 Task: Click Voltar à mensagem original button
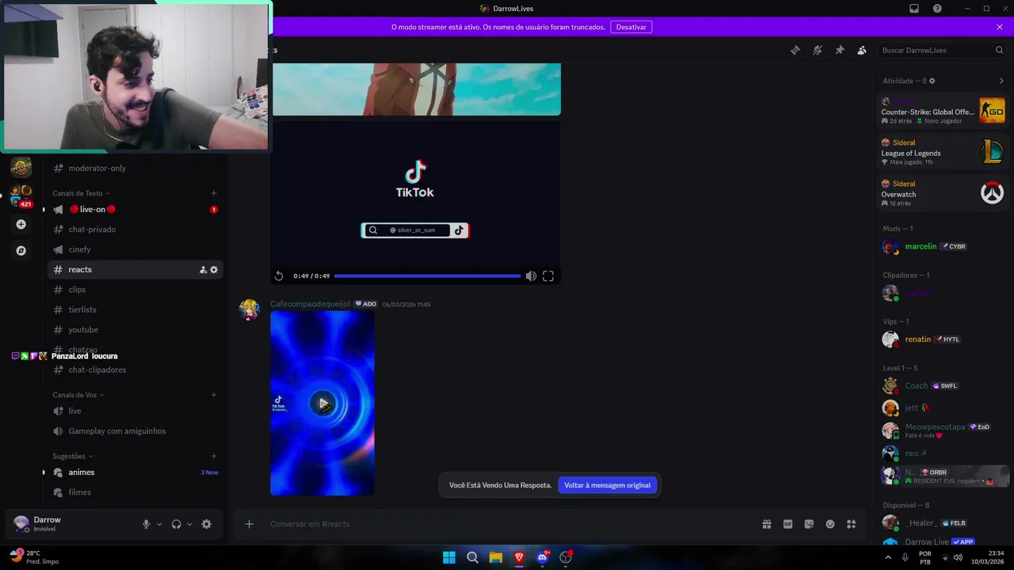(x=608, y=485)
